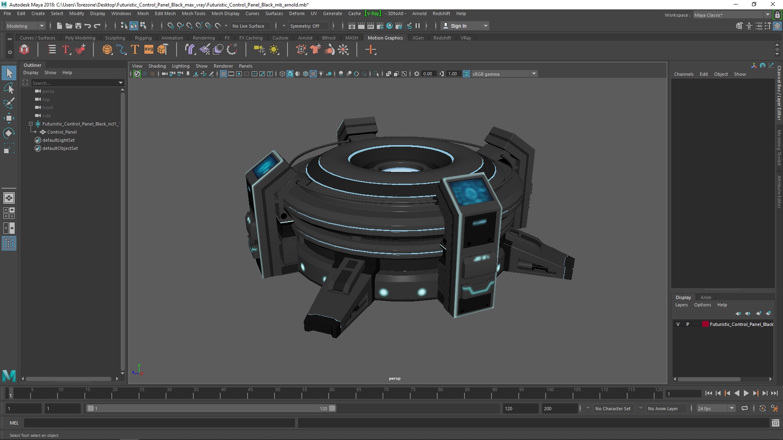Open the Motion Graphics tab
Viewport: 783px width, 440px height.
coord(385,37)
